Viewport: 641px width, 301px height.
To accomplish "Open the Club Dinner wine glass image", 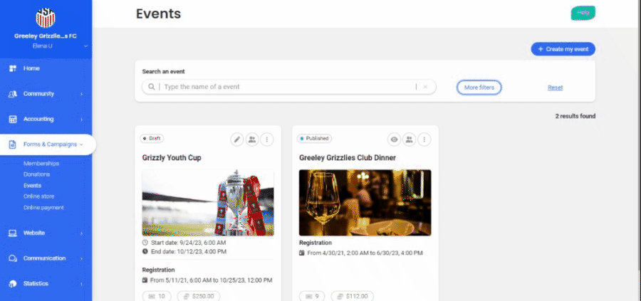I will (365, 203).
